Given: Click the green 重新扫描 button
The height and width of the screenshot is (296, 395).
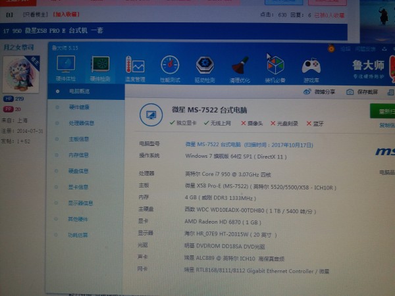Looking at the screenshot, I should point(382,111).
